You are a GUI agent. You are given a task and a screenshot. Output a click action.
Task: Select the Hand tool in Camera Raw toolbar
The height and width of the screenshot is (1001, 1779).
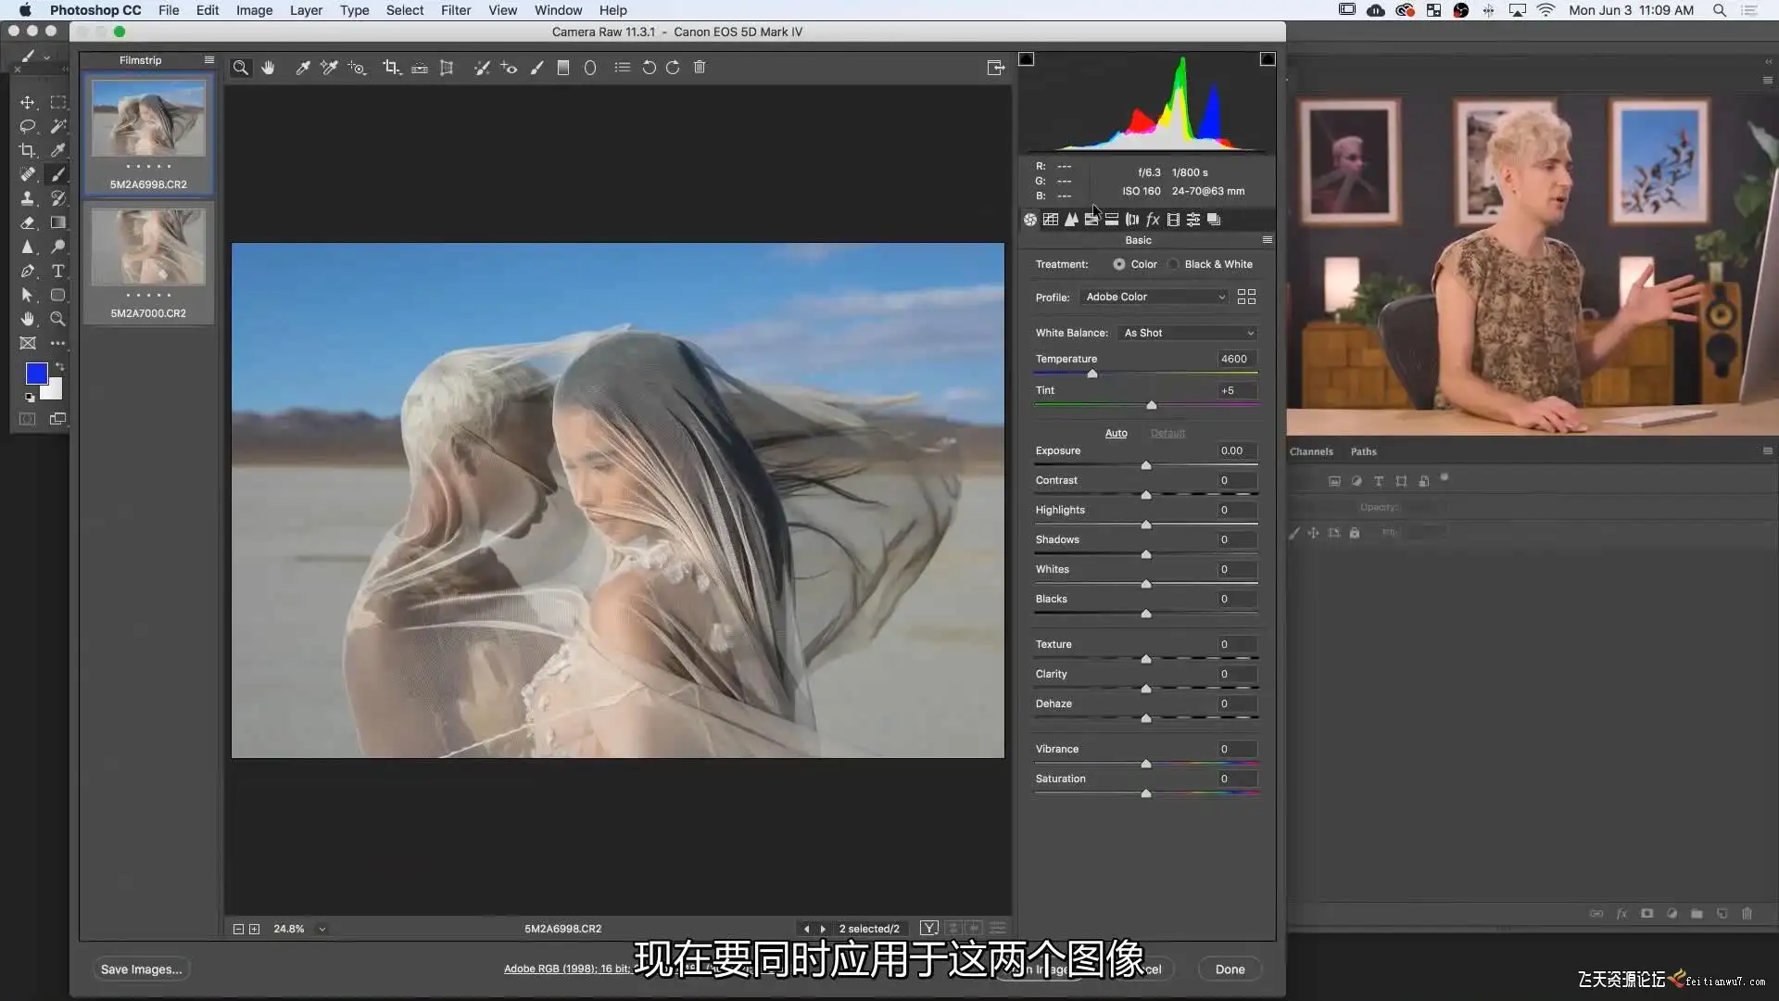[x=268, y=68]
